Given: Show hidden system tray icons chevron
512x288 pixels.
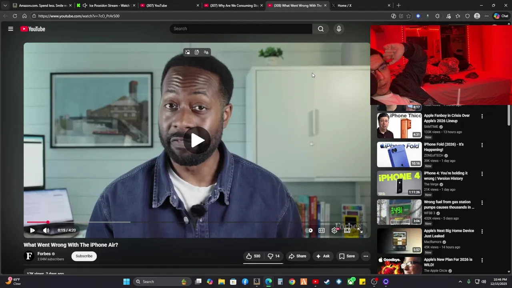Looking at the screenshot, I should [460, 282].
